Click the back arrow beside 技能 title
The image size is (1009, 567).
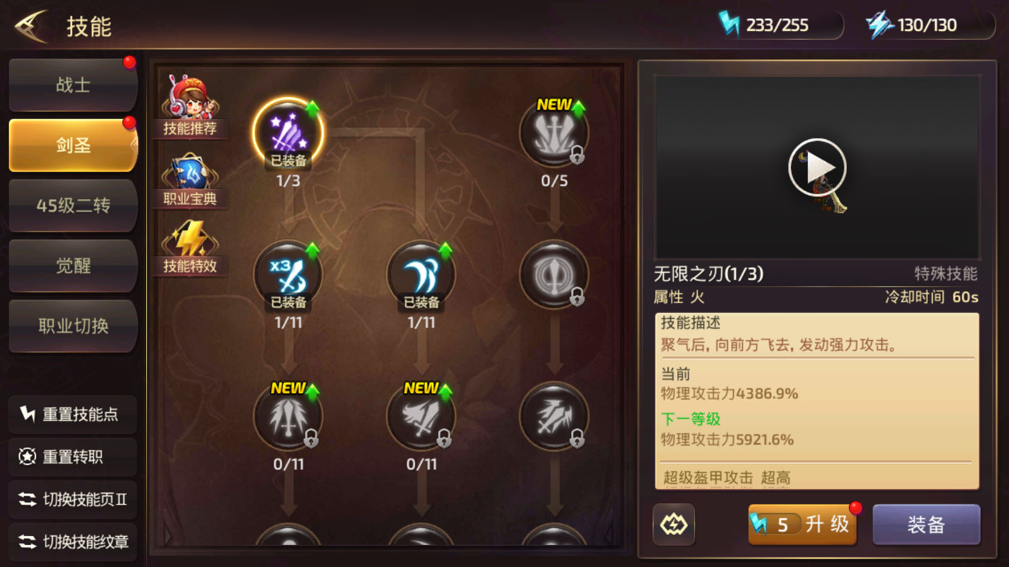(32, 26)
